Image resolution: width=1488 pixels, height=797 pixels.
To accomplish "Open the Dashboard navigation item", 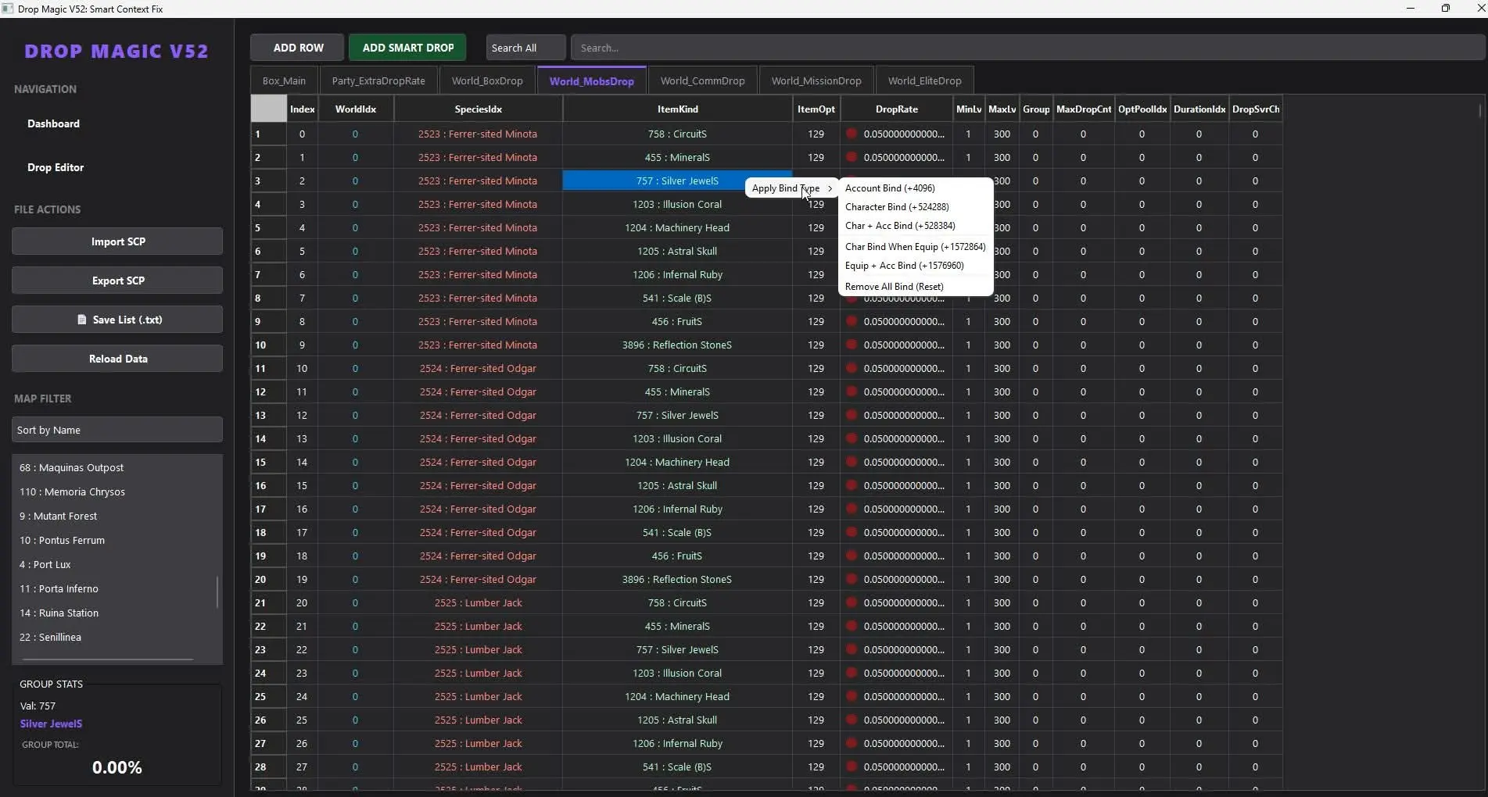I will (x=53, y=123).
